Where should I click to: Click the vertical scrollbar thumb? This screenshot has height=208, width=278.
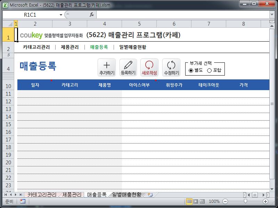[x=272, y=104]
